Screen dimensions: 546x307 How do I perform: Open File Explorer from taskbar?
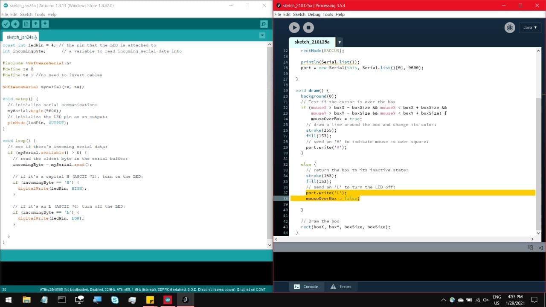click(26, 300)
